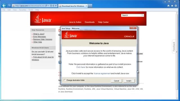Click the Feedback side tab
Screen dimensions: 180x101
[174, 47]
